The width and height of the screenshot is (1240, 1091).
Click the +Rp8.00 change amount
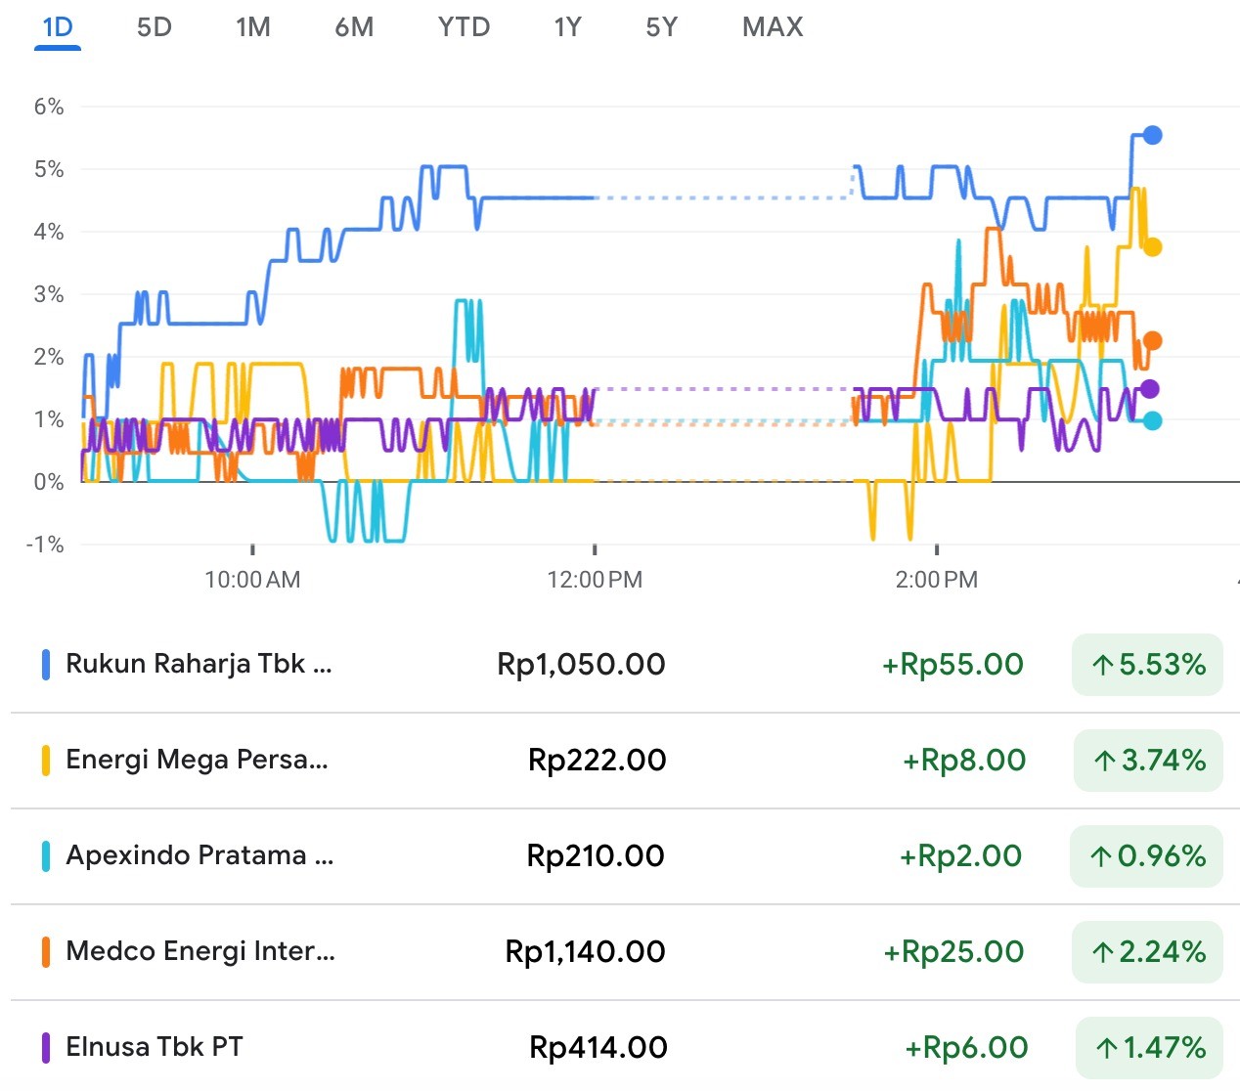pyautogui.click(x=964, y=761)
